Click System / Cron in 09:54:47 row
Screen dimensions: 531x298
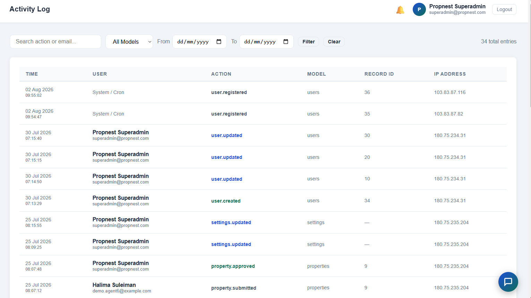(108, 114)
